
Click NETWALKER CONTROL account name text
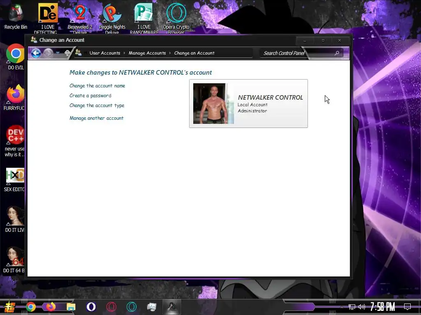click(271, 98)
